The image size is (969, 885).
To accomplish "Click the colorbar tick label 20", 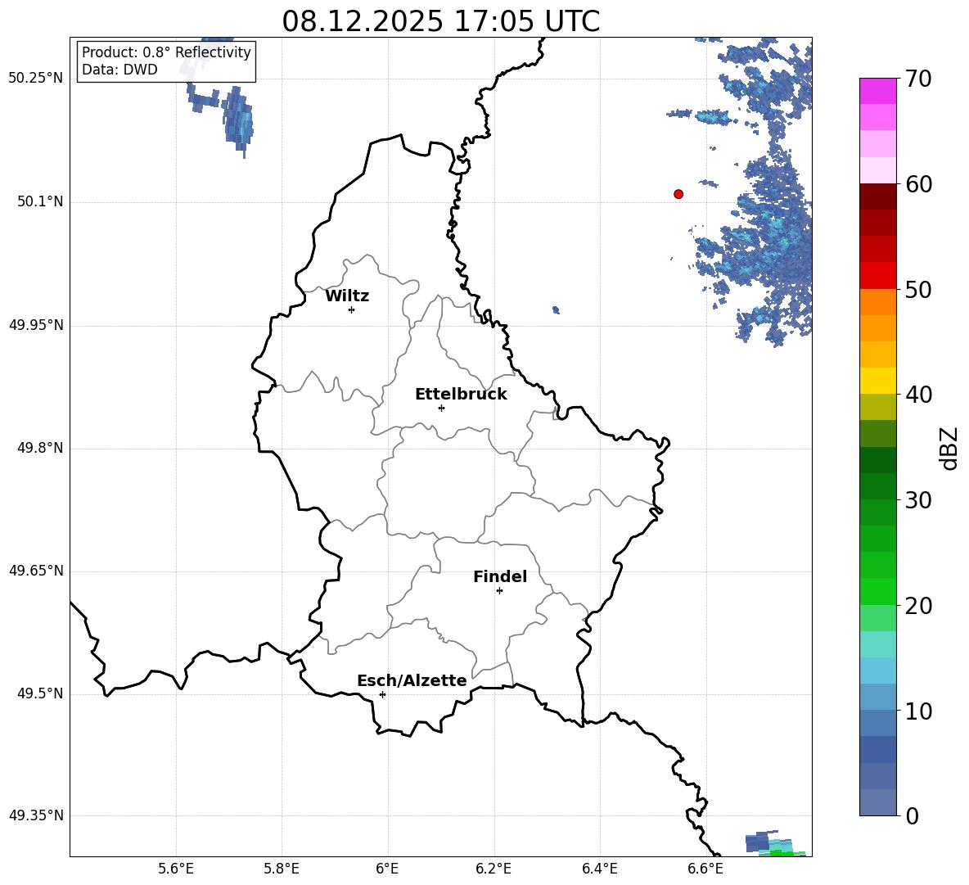I will tap(918, 605).
